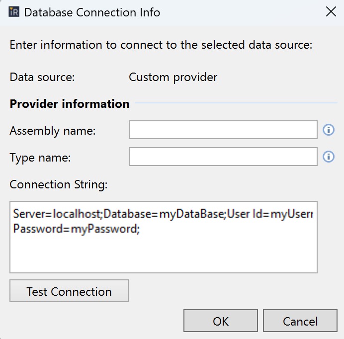Viewport: 344px width, 339px height.
Task: Focus the Assembly name text field
Action: 223,130
